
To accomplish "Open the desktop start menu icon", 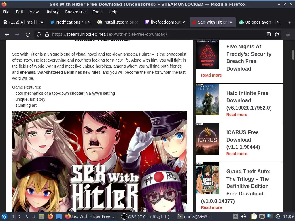I will click(x=5, y=217).
